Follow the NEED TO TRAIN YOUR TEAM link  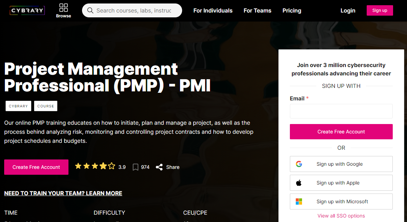tap(63, 193)
